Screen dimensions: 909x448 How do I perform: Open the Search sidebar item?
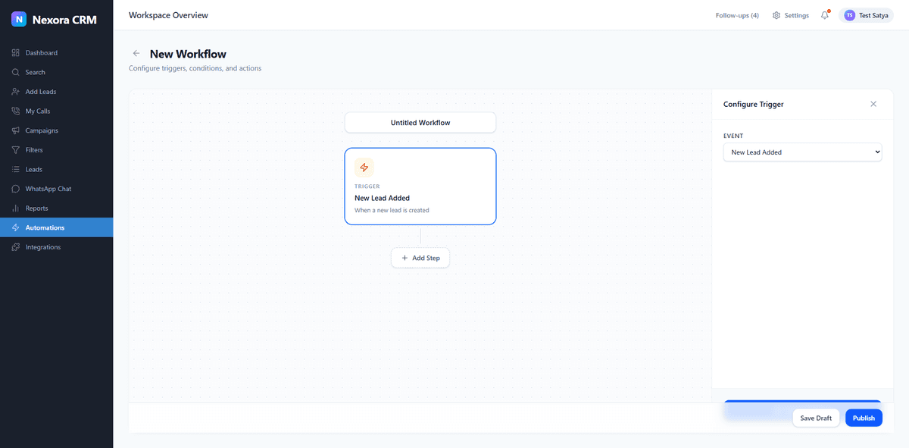click(56, 72)
